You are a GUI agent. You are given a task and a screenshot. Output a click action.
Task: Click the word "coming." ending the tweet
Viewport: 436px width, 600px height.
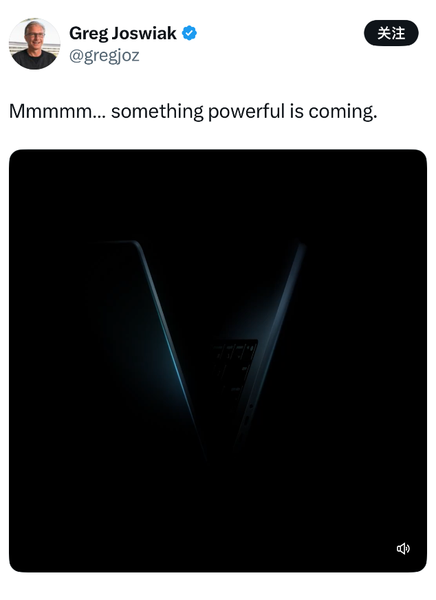tap(342, 112)
